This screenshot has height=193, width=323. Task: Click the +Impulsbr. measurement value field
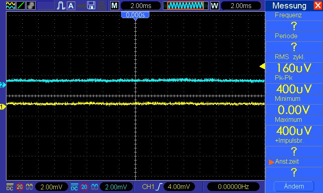pyautogui.click(x=294, y=152)
